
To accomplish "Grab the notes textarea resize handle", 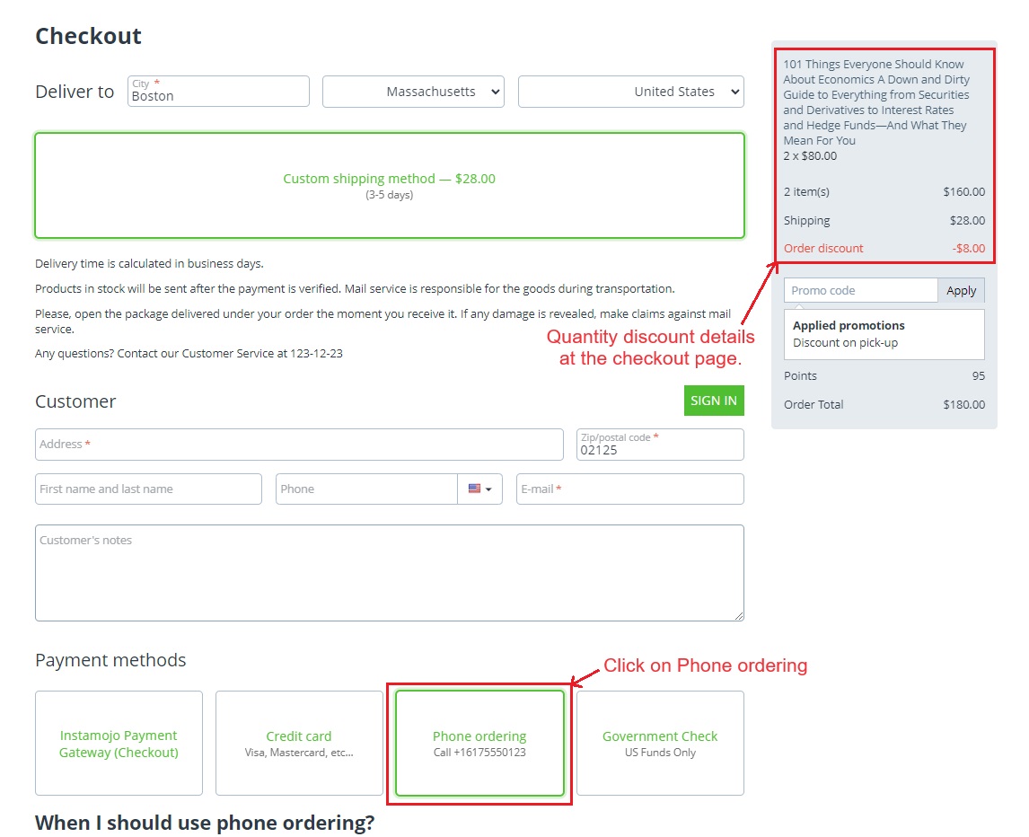I will (739, 616).
